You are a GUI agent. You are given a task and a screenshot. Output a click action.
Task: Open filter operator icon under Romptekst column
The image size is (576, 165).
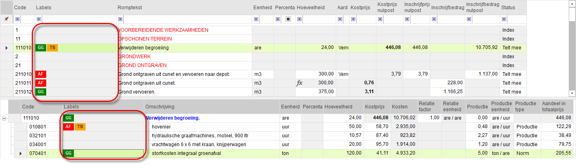(x=121, y=19)
